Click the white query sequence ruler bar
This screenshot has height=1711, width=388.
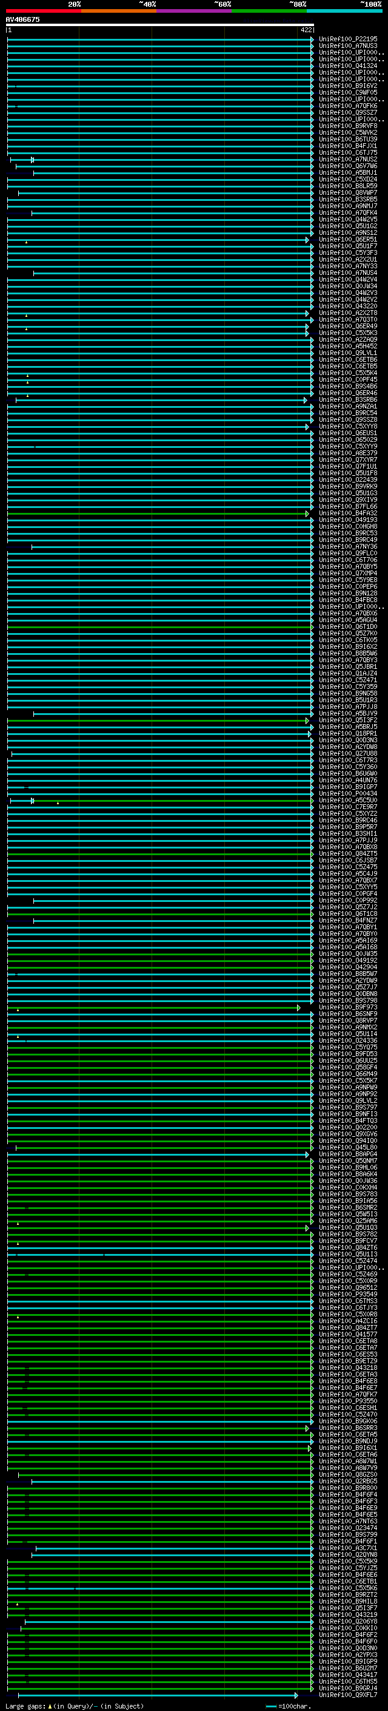point(159,24)
